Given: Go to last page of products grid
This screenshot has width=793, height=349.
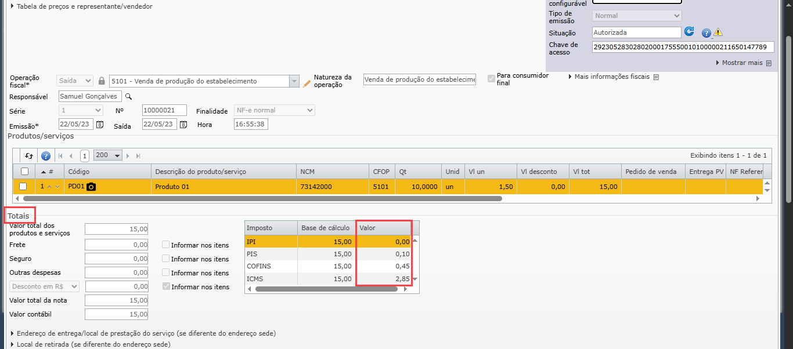Looking at the screenshot, I should [x=138, y=156].
